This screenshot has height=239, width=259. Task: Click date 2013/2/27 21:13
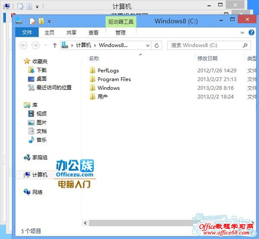coord(217,79)
